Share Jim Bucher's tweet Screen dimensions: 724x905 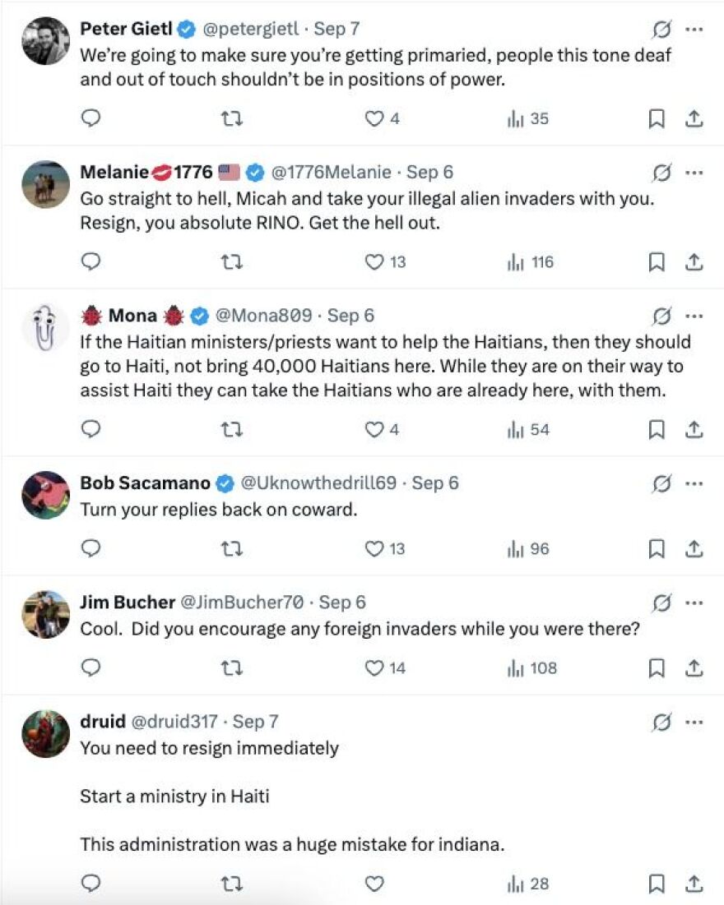(x=694, y=668)
